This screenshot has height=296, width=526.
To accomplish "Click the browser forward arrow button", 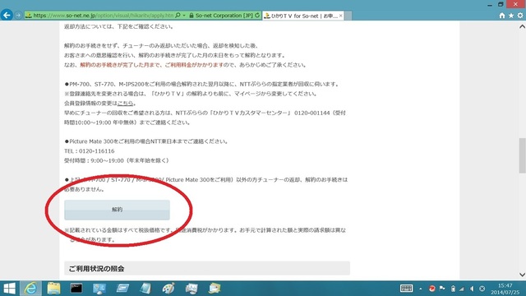I will (x=18, y=16).
